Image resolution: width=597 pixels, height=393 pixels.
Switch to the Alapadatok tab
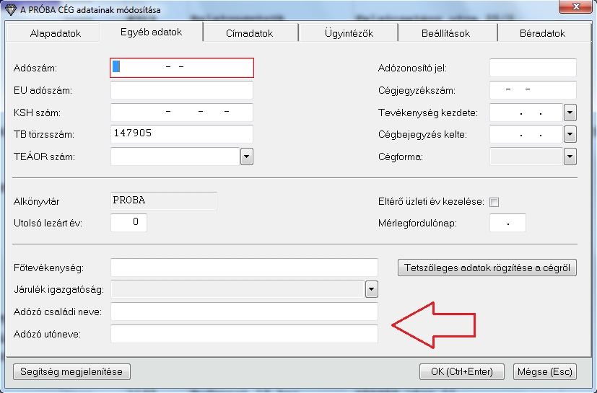pos(56,33)
